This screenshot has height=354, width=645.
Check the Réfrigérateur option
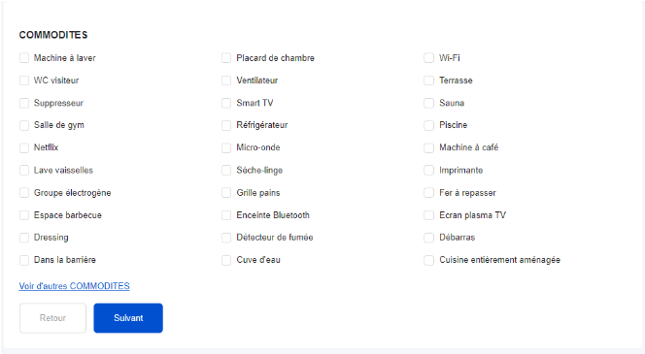point(226,125)
